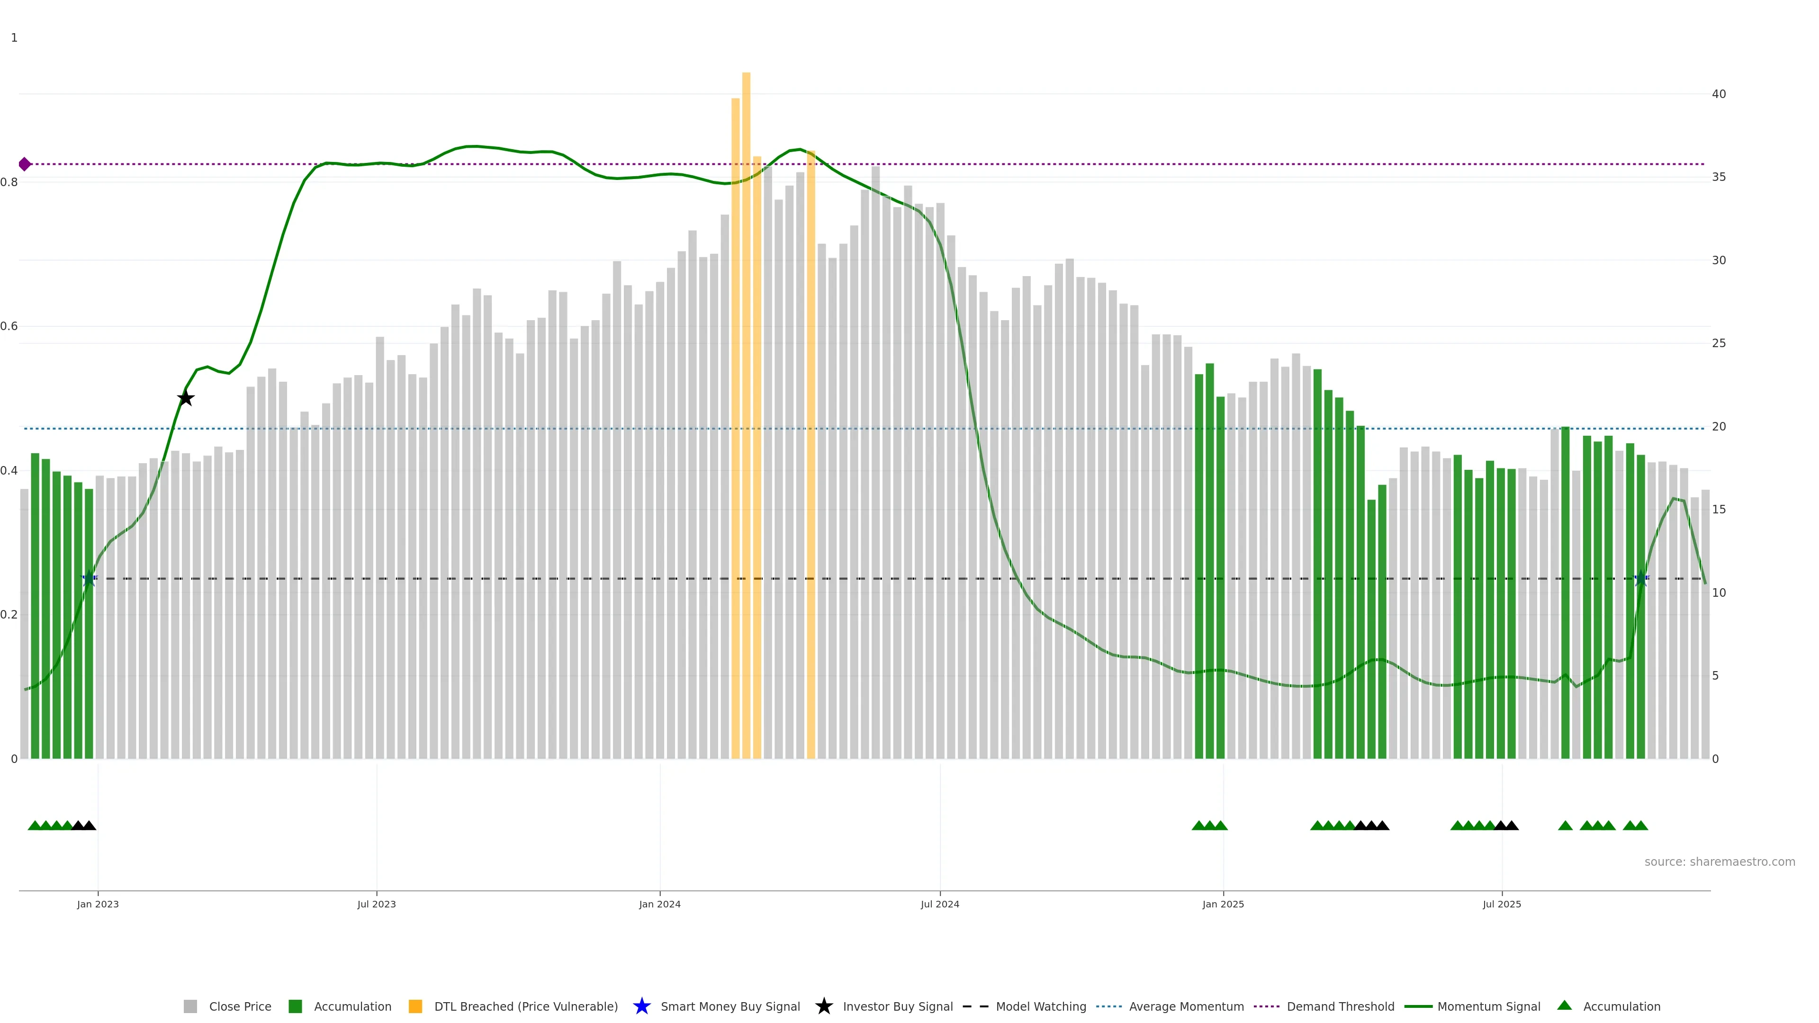This screenshot has width=1819, height=1023.
Task: Click the gray Close Price legend square
Action: click(190, 1006)
